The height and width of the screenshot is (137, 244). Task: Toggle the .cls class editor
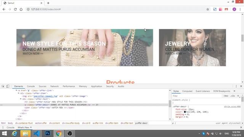point(233,96)
